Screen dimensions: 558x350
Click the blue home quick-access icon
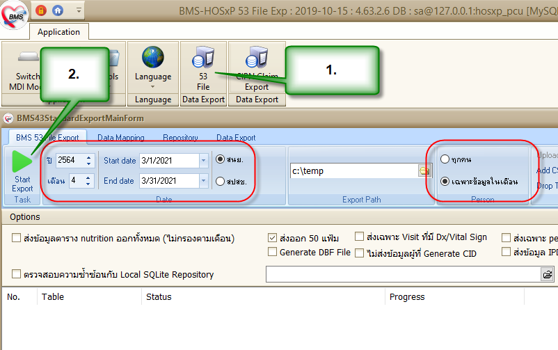[58, 10]
